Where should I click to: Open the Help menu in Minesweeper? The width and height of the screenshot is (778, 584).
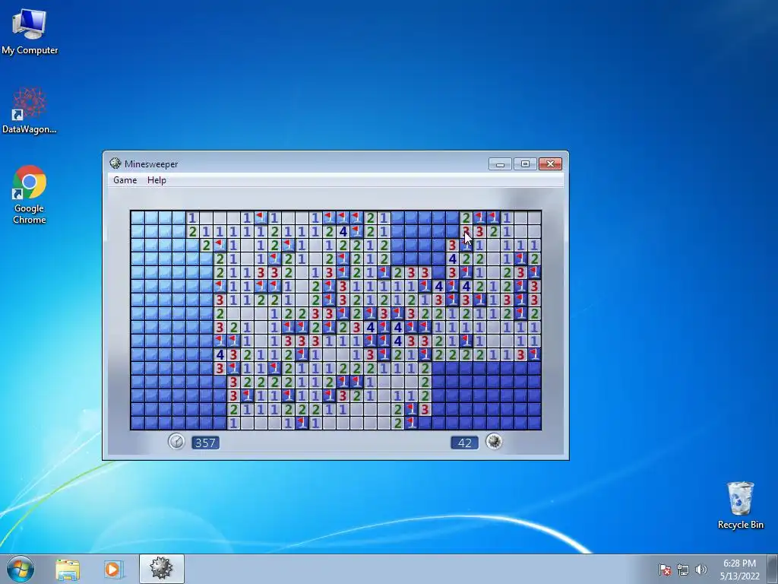point(157,180)
